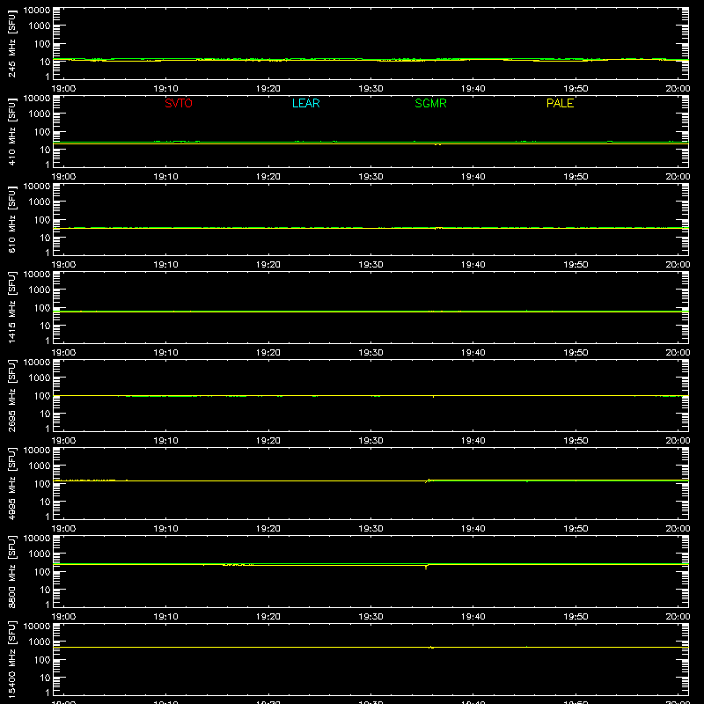Click 19:00 tick under the 1415 MHz plot

[63, 353]
